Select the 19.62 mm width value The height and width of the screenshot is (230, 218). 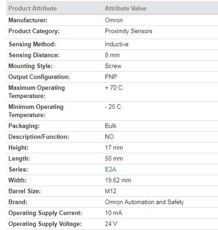coord(118,180)
